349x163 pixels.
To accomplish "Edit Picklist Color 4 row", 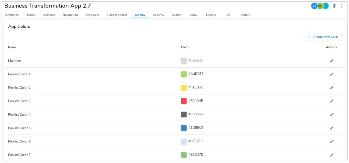I will click(332, 114).
